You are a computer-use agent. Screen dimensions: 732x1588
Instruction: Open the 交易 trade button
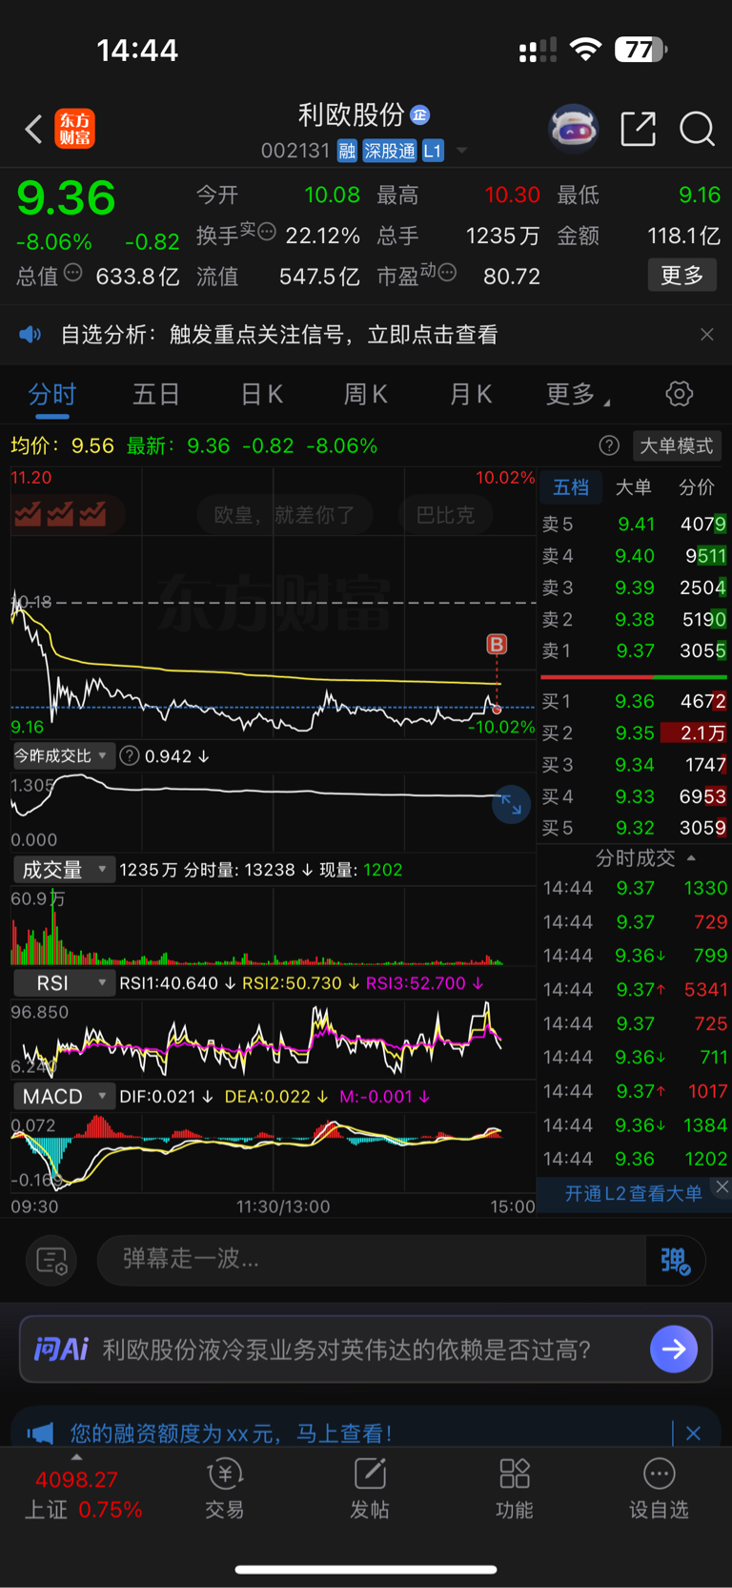[x=225, y=1488]
